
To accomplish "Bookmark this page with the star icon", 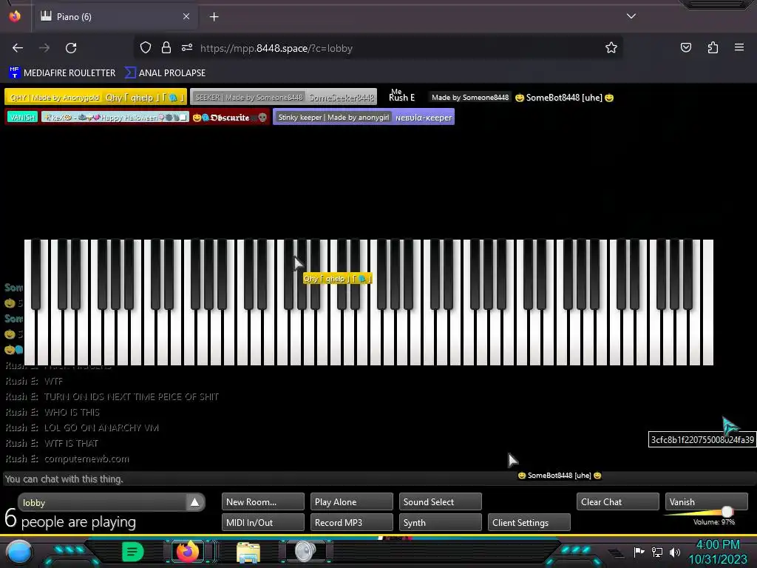I will [611, 48].
